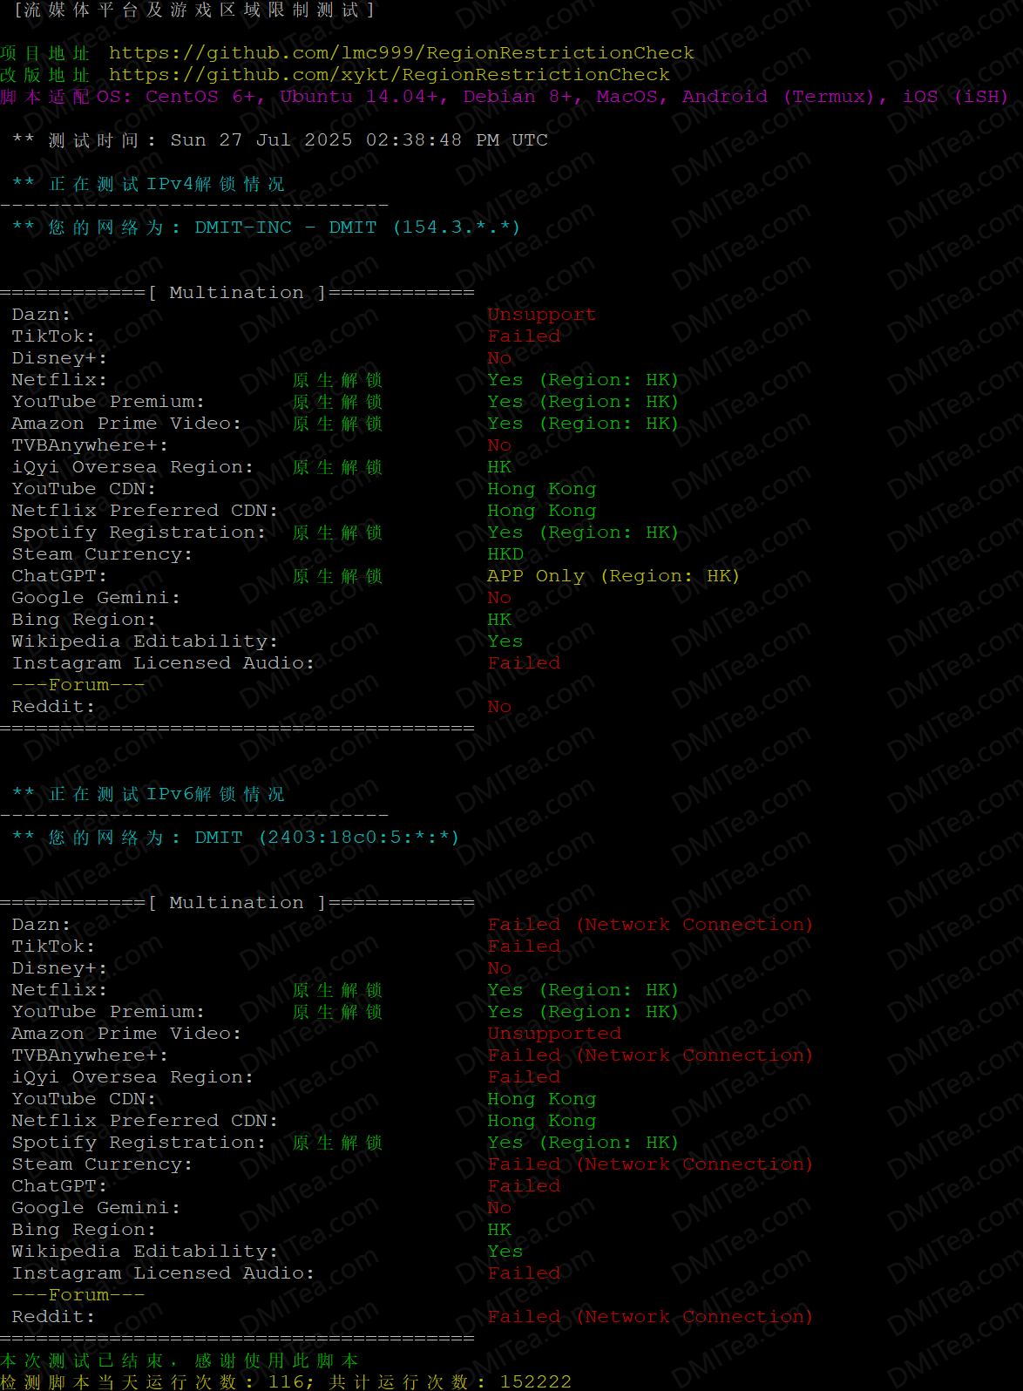Click the 'DMIT-INC - DMIT (154.3.*.*)' network line
The image size is (1023, 1391).
357,227
